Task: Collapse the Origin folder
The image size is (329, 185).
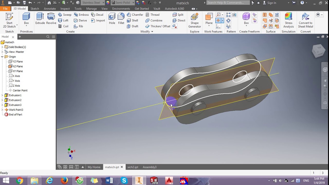Action: point(2,57)
